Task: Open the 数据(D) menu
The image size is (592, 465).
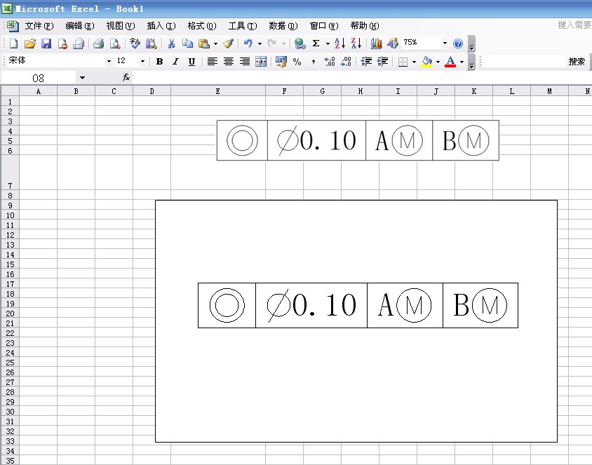Action: 283,26
